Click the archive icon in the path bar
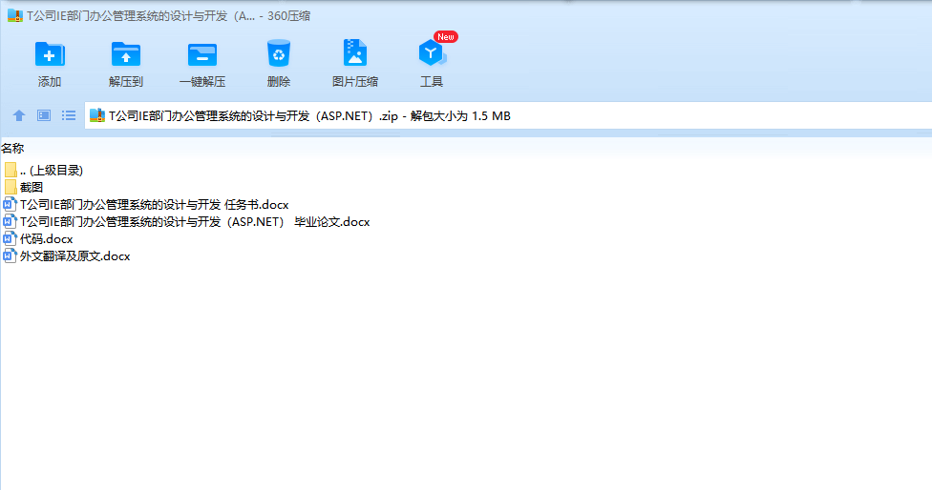932x490 pixels. pyautogui.click(x=97, y=115)
